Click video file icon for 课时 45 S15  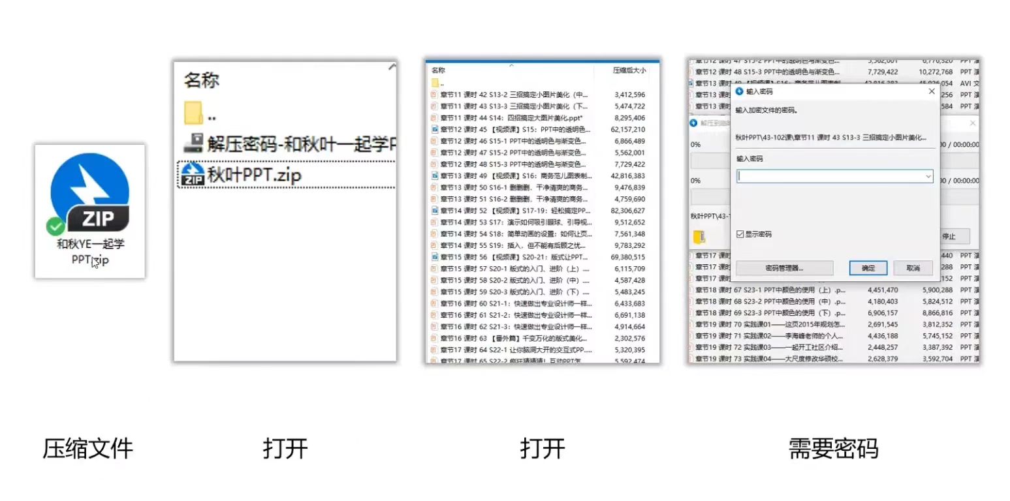click(434, 130)
